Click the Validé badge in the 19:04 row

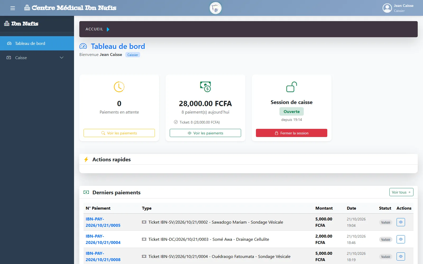coord(386,222)
